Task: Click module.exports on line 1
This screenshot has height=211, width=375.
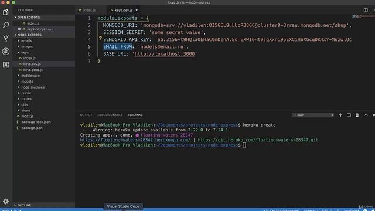Action: [117, 18]
